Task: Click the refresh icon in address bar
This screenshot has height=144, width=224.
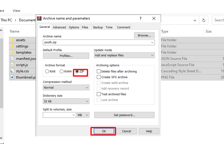Action: (204, 20)
